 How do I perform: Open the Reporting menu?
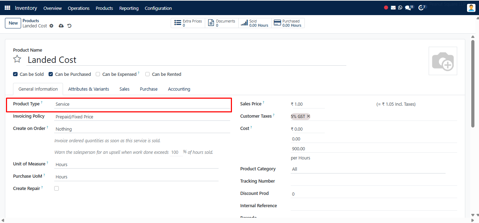[129, 8]
